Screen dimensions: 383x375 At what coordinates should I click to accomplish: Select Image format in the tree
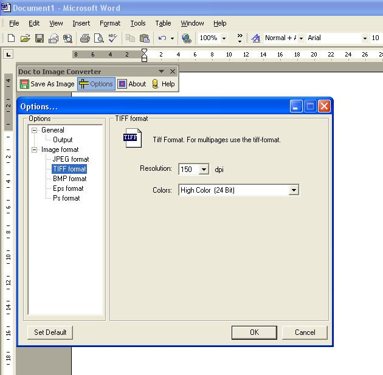tap(60, 150)
